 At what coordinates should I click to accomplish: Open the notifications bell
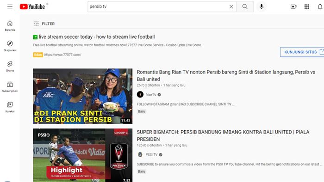tap(320, 6)
